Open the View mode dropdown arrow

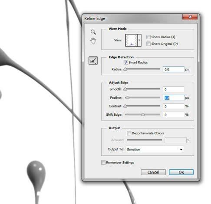[x=139, y=40]
